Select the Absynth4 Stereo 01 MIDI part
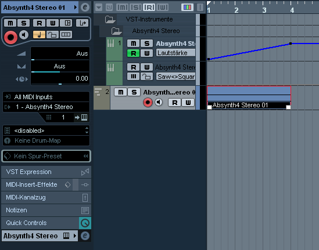Viewport: 319px width, 250px height. tap(249, 97)
